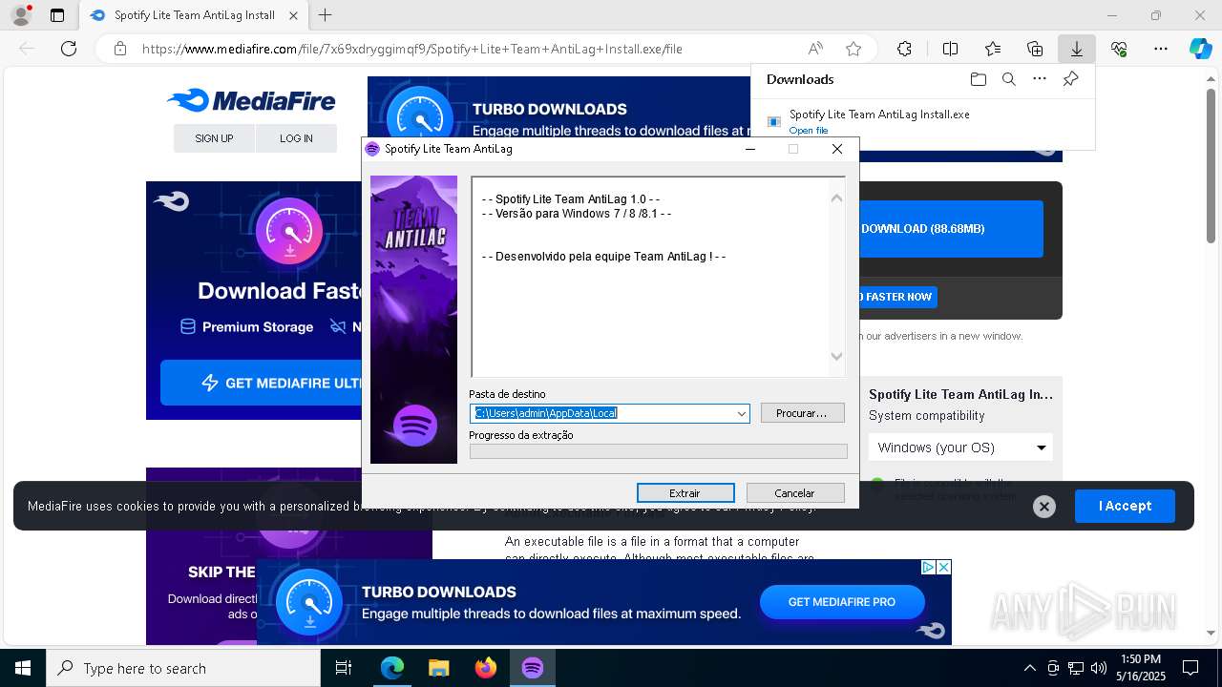The width and height of the screenshot is (1222, 687).
Task: Click MediaFire logo
Action: [x=251, y=100]
